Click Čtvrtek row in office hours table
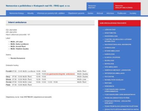 pos(47,82)
